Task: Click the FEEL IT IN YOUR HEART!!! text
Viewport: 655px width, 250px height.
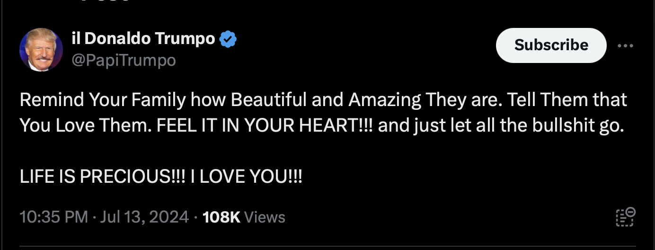Action: click(264, 125)
